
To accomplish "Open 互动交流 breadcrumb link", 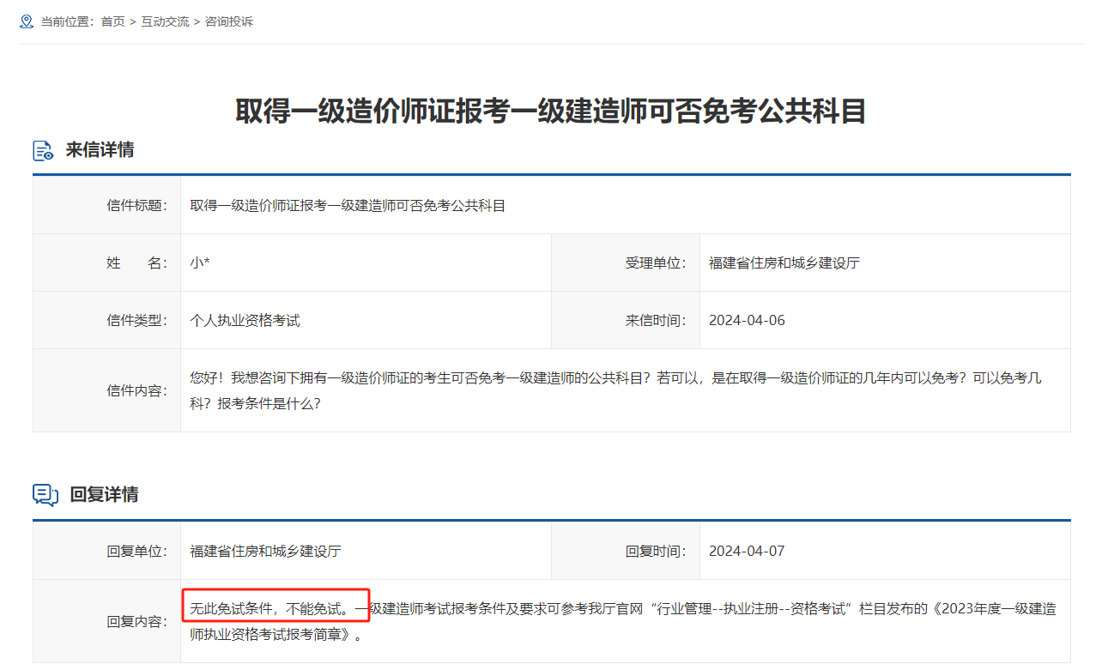I will [x=165, y=21].
